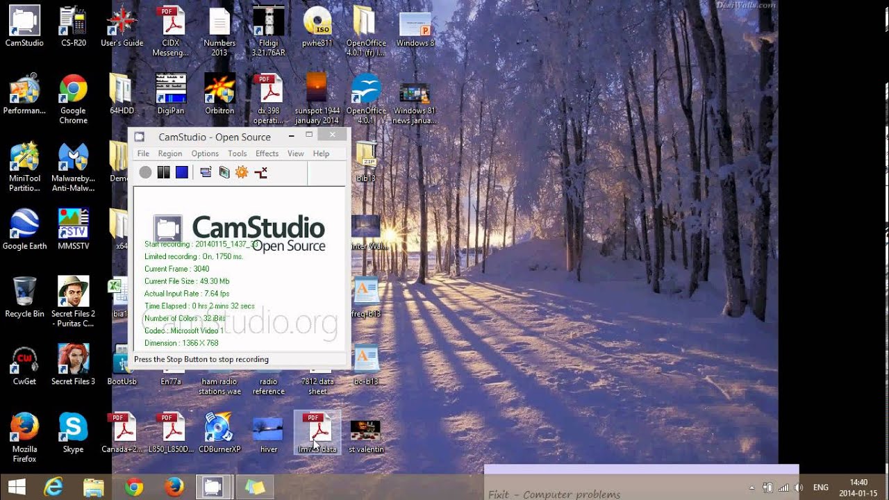Click the Record button in CamStudio toolbar
Viewport: 889px width, 500px height.
click(x=145, y=172)
